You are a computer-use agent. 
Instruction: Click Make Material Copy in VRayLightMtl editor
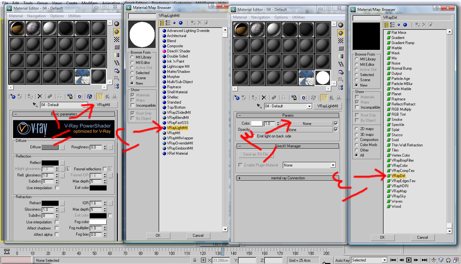[x=274, y=97]
